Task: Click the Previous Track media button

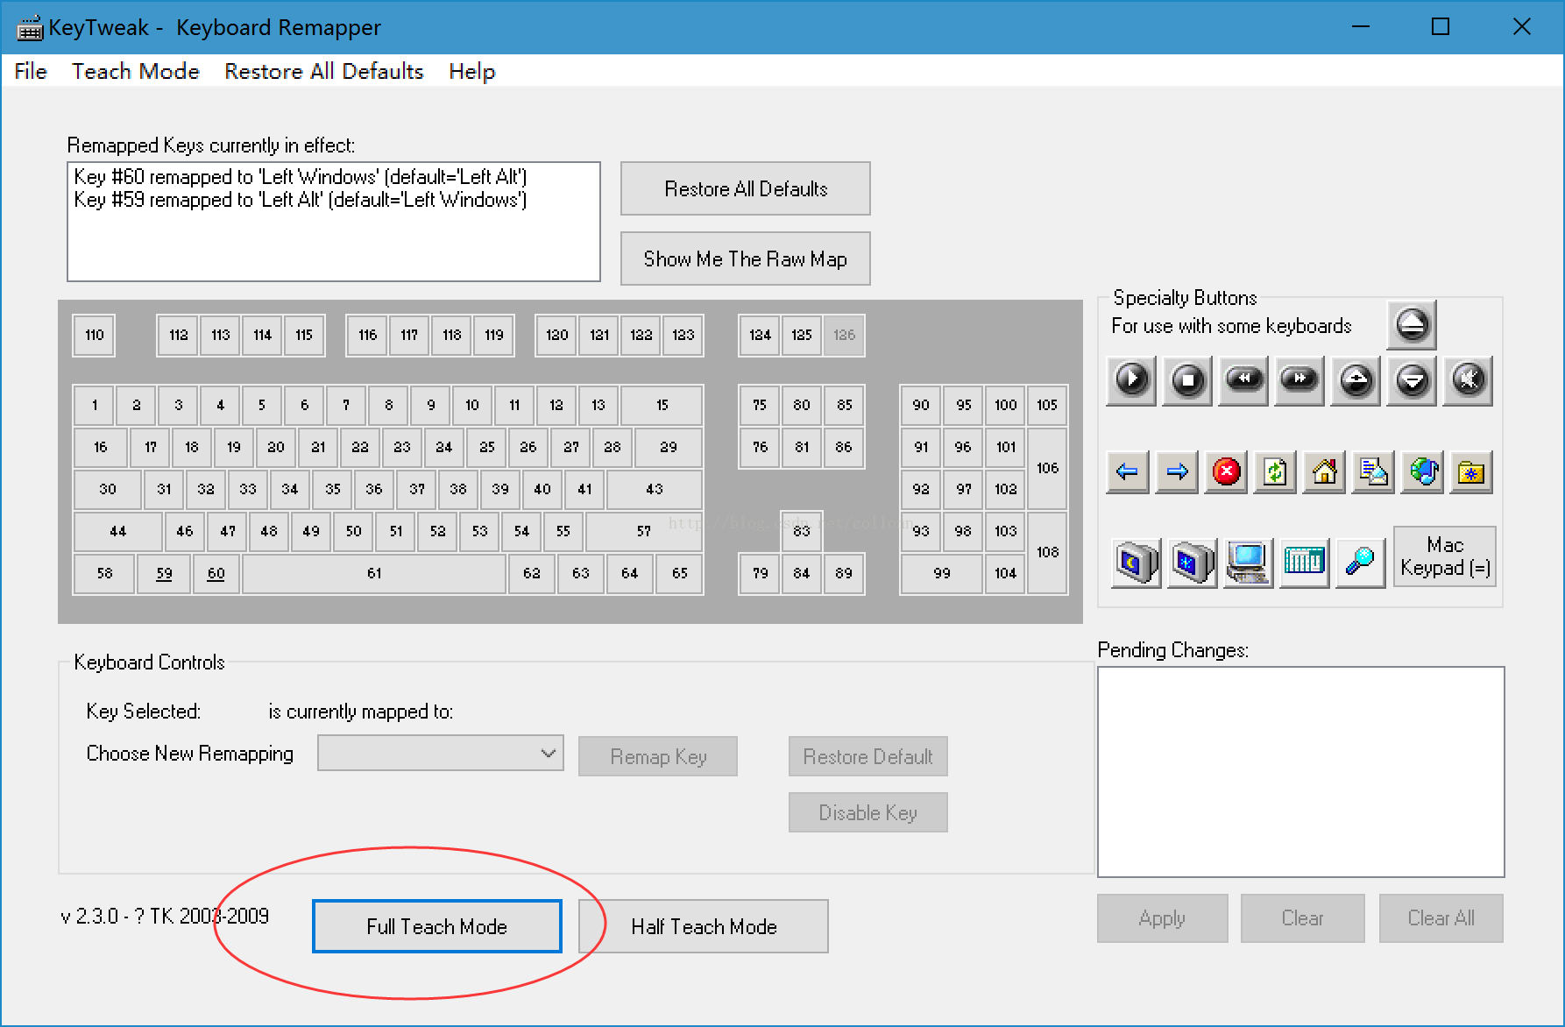Action: tap(1243, 380)
